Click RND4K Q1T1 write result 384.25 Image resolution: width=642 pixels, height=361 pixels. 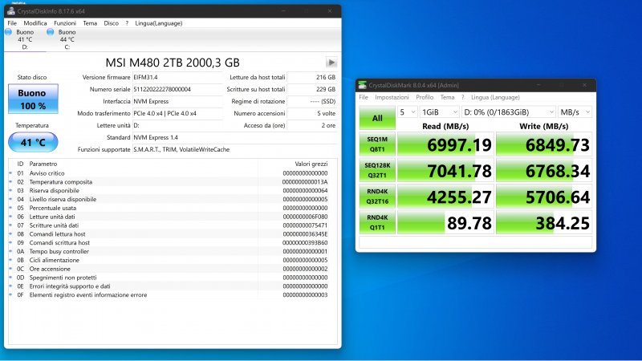pyautogui.click(x=544, y=222)
